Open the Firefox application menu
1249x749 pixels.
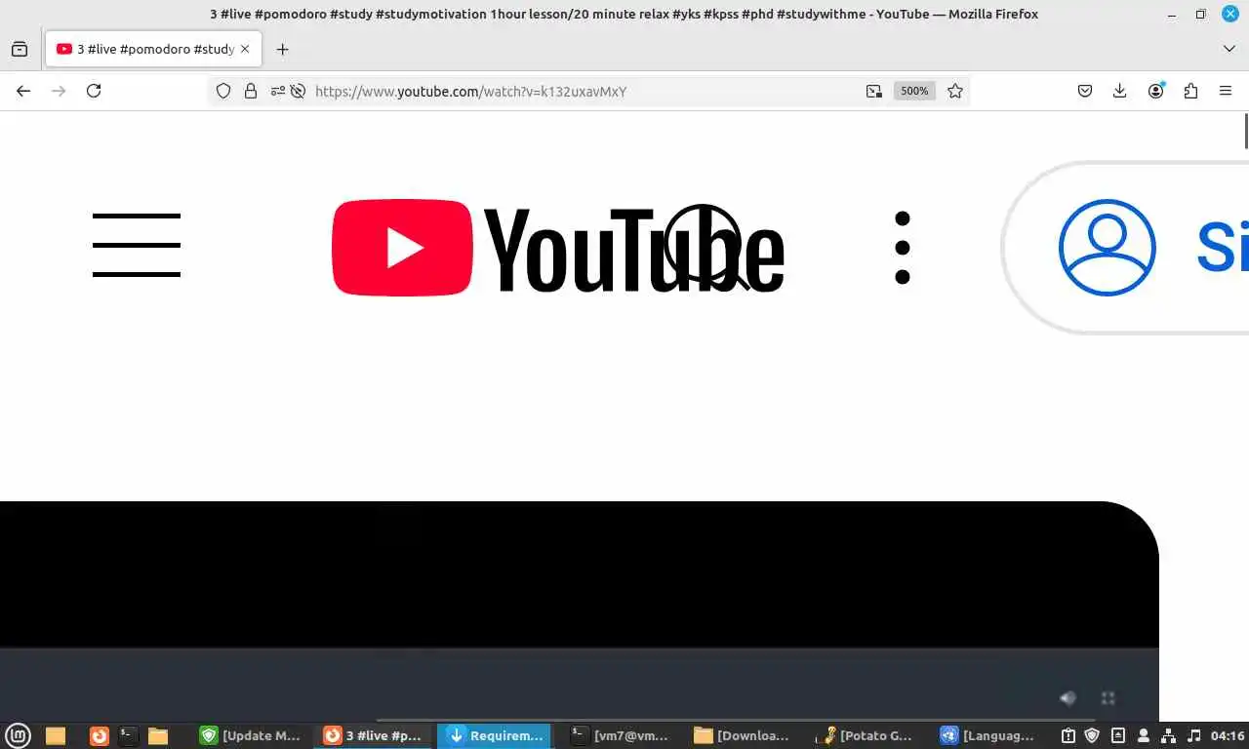(x=1226, y=91)
